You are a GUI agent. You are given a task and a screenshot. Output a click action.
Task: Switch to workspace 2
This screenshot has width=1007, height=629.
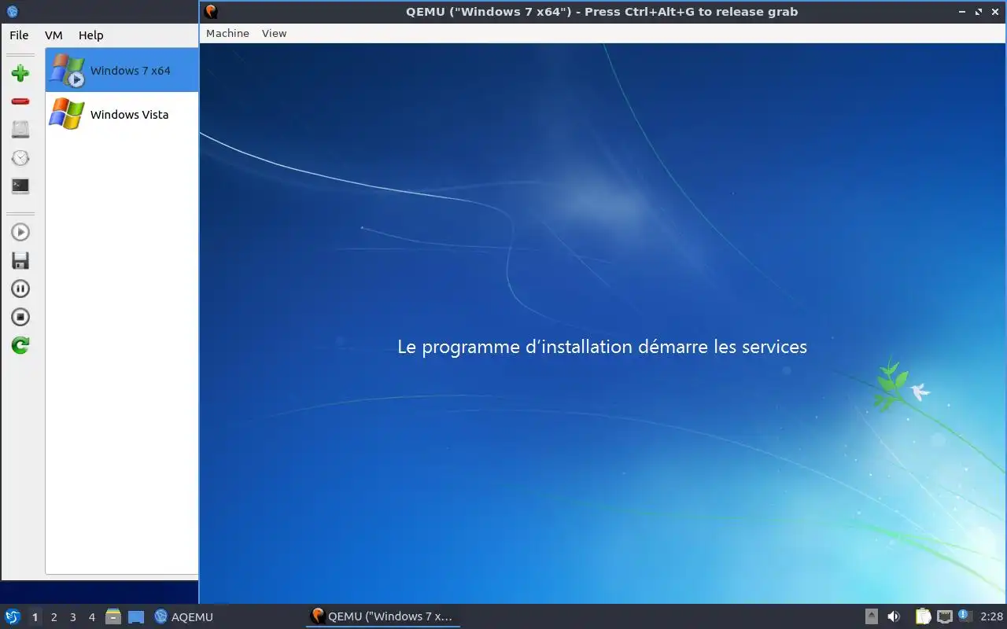(x=53, y=617)
